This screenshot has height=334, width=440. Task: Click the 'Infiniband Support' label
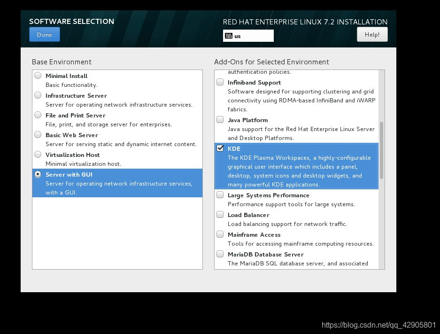[254, 83]
